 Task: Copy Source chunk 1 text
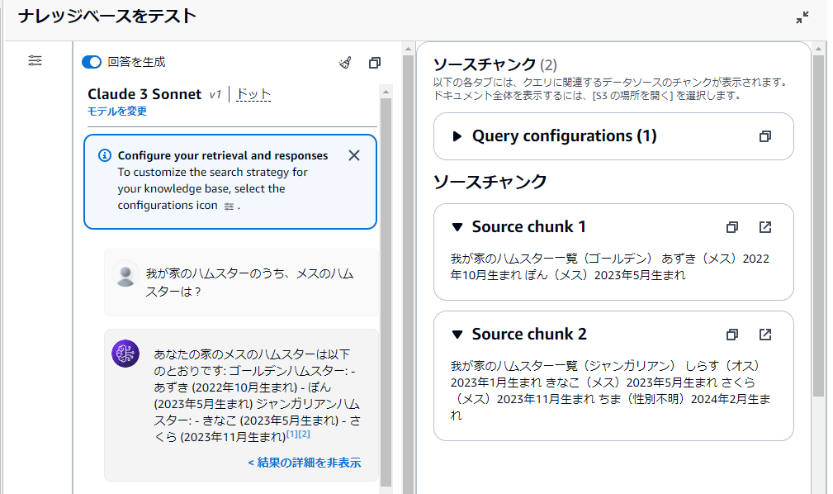pyautogui.click(x=732, y=227)
